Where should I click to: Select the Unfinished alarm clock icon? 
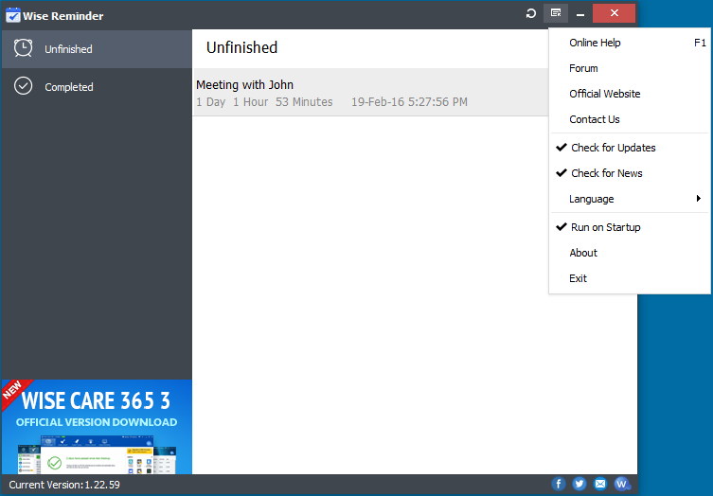[24, 48]
